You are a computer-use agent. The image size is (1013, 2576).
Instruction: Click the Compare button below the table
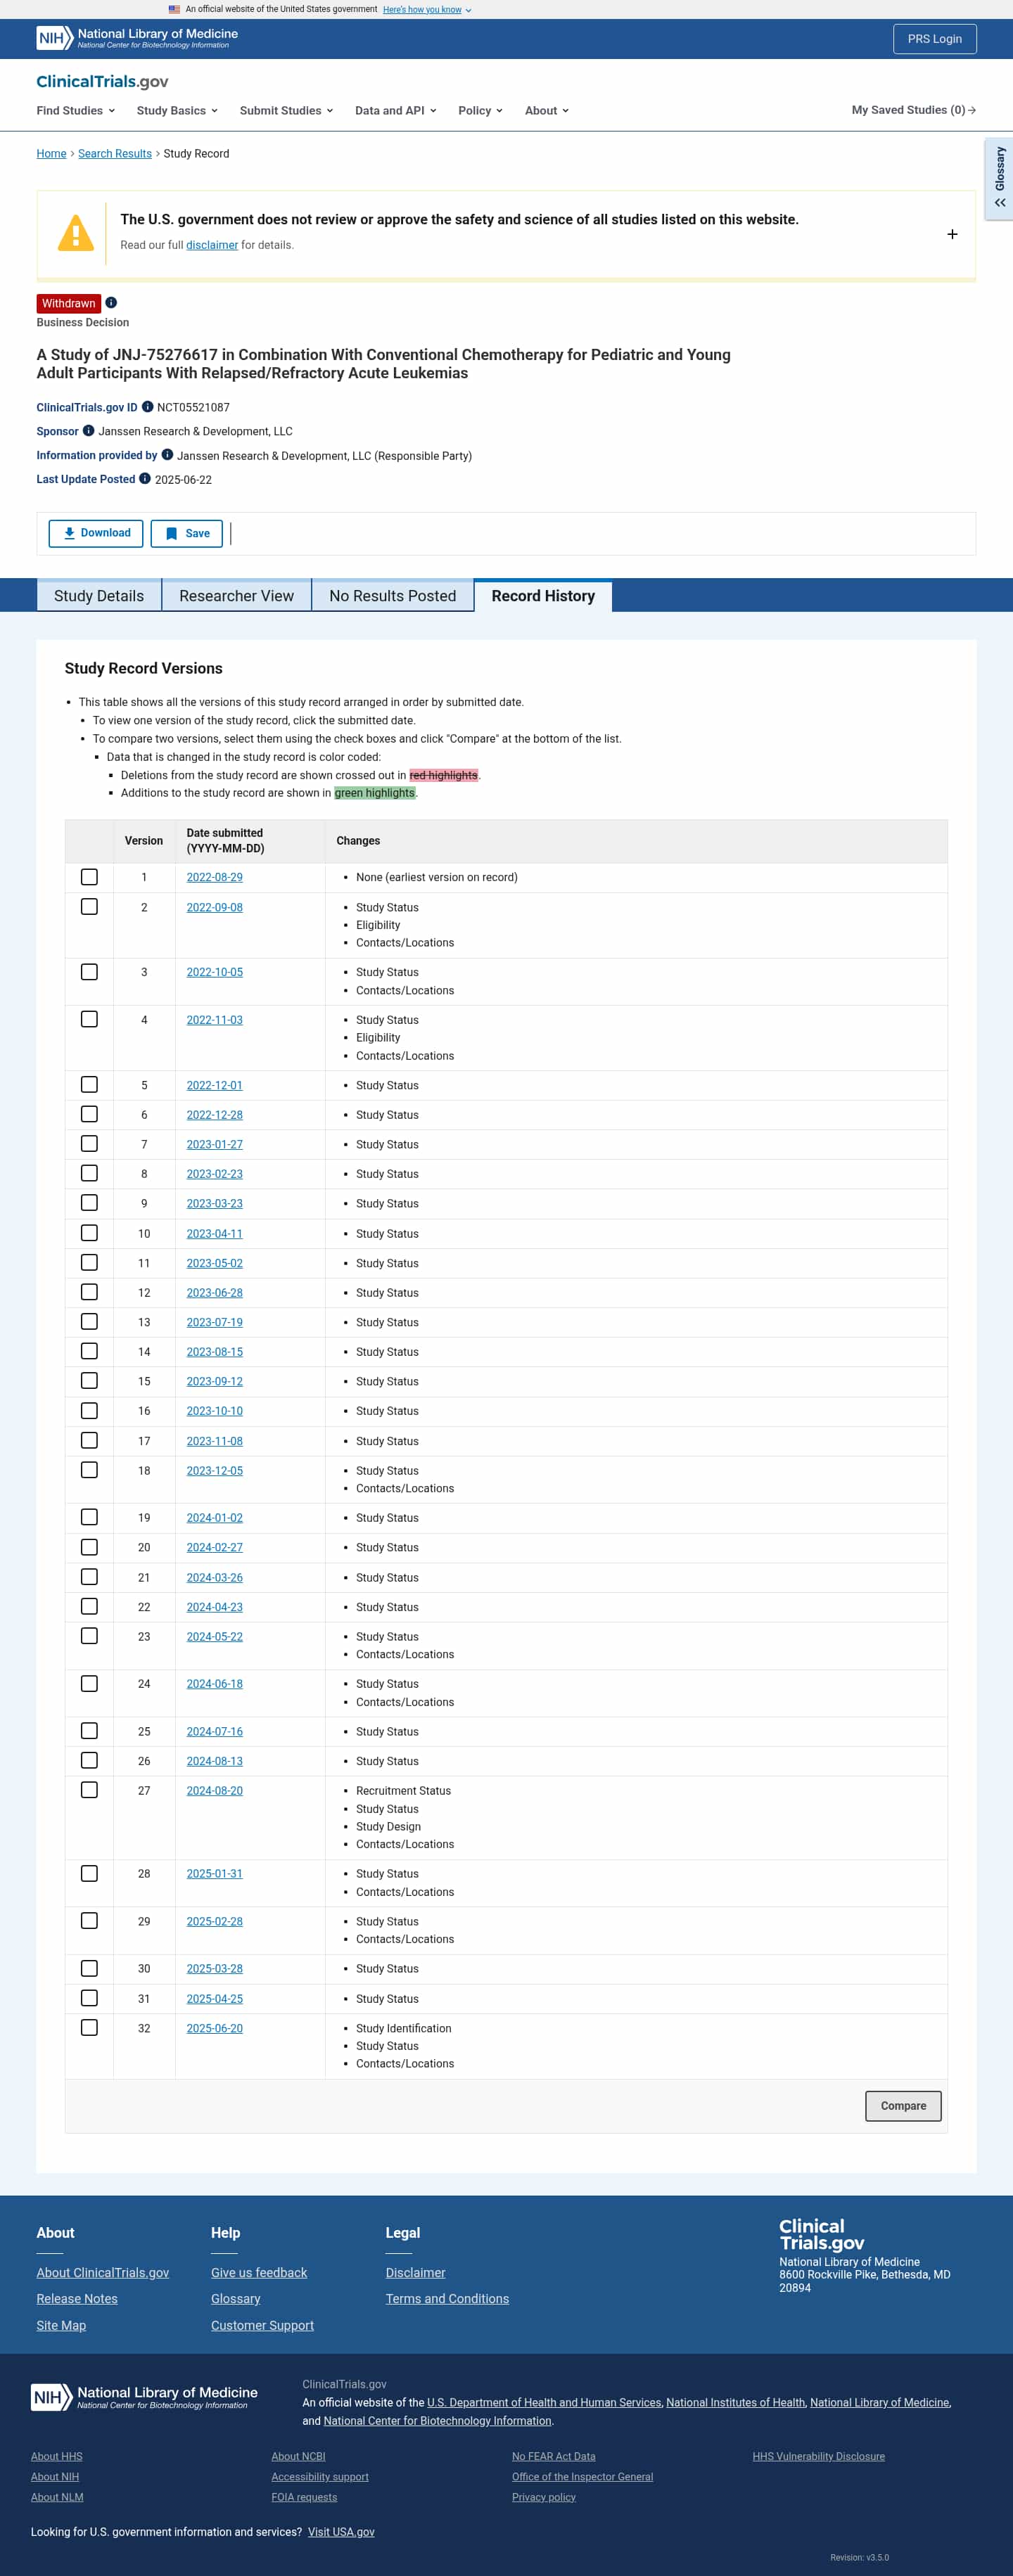pyautogui.click(x=903, y=2106)
